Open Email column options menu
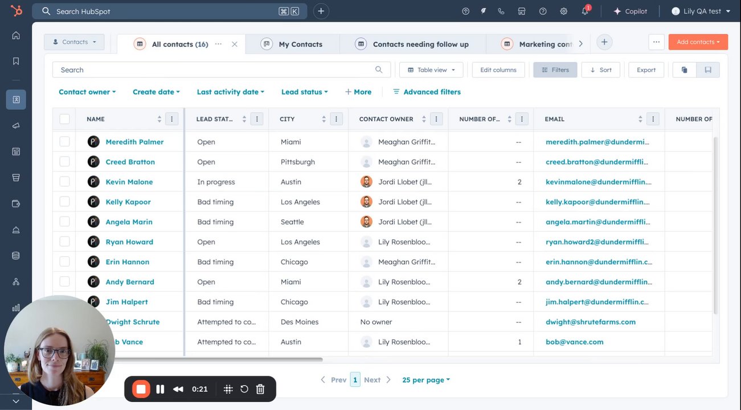 coord(653,119)
